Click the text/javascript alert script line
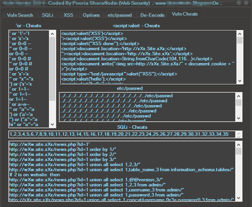 click(119, 74)
